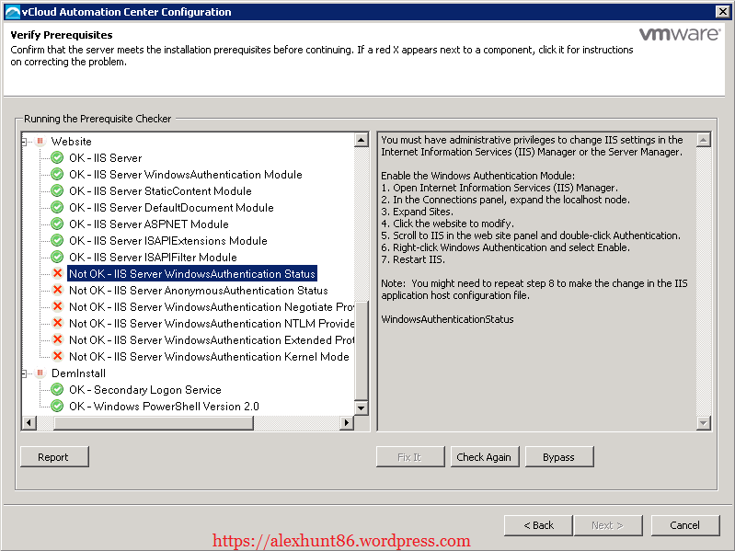Viewport: 735px width, 551px height.
Task: Select Not OK - WindowsAuthentication Kernel Mode row
Action: tap(209, 357)
